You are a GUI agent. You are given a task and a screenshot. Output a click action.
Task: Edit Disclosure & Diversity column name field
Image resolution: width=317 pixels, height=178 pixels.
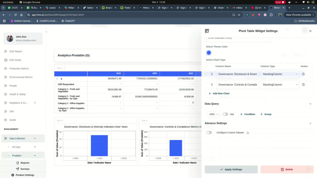pos(237,74)
